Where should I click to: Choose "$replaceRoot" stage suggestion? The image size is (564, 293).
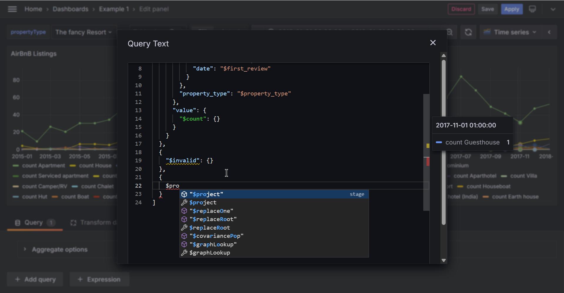213,219
